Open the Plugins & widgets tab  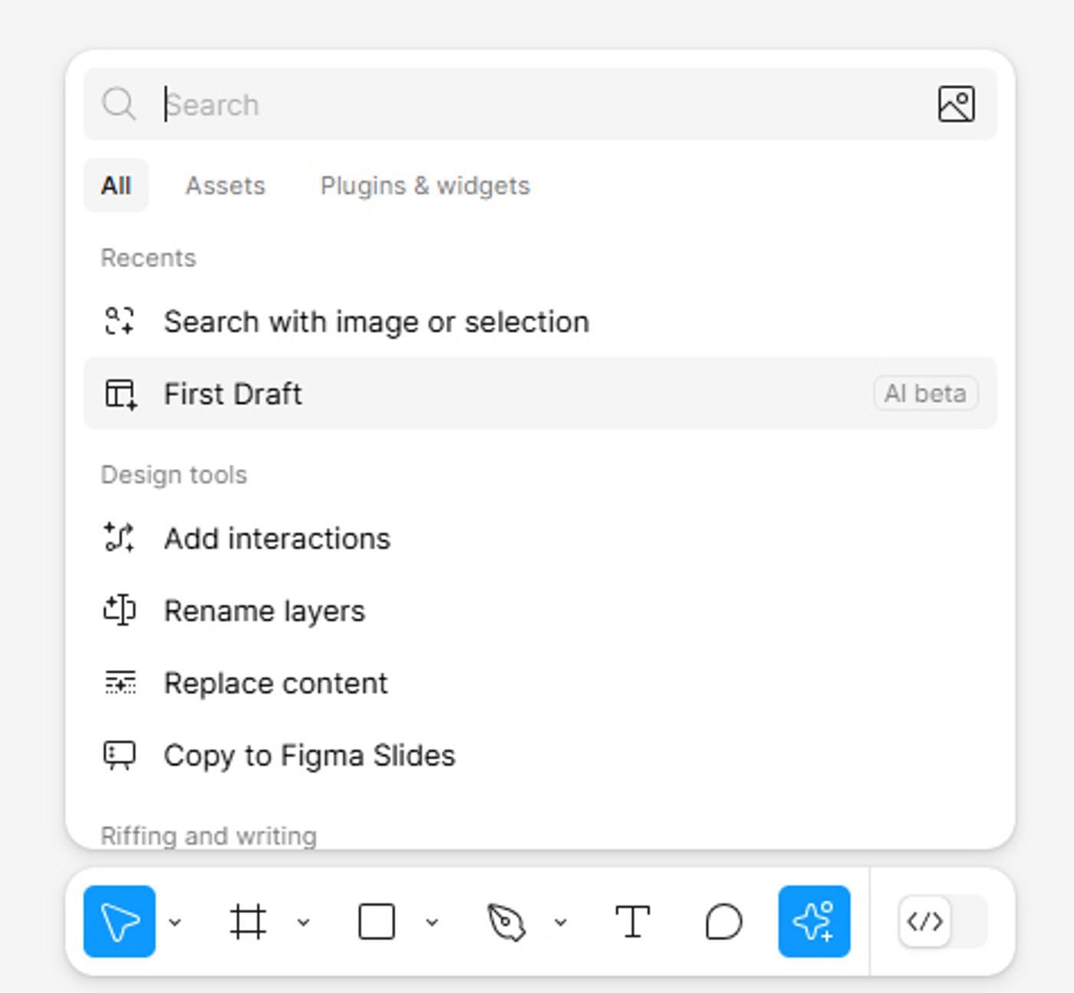tap(425, 186)
